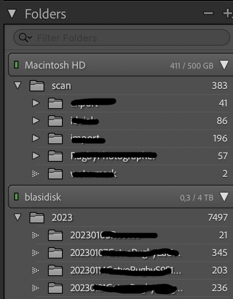Click the plus button in Folders header
Image resolution: width=233 pixels, height=299 pixels.
coord(227,14)
